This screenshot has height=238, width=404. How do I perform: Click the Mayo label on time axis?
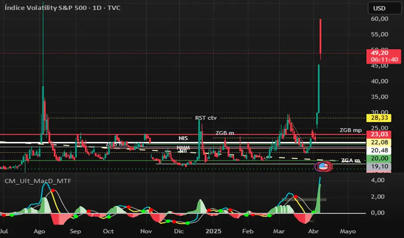[348, 232]
